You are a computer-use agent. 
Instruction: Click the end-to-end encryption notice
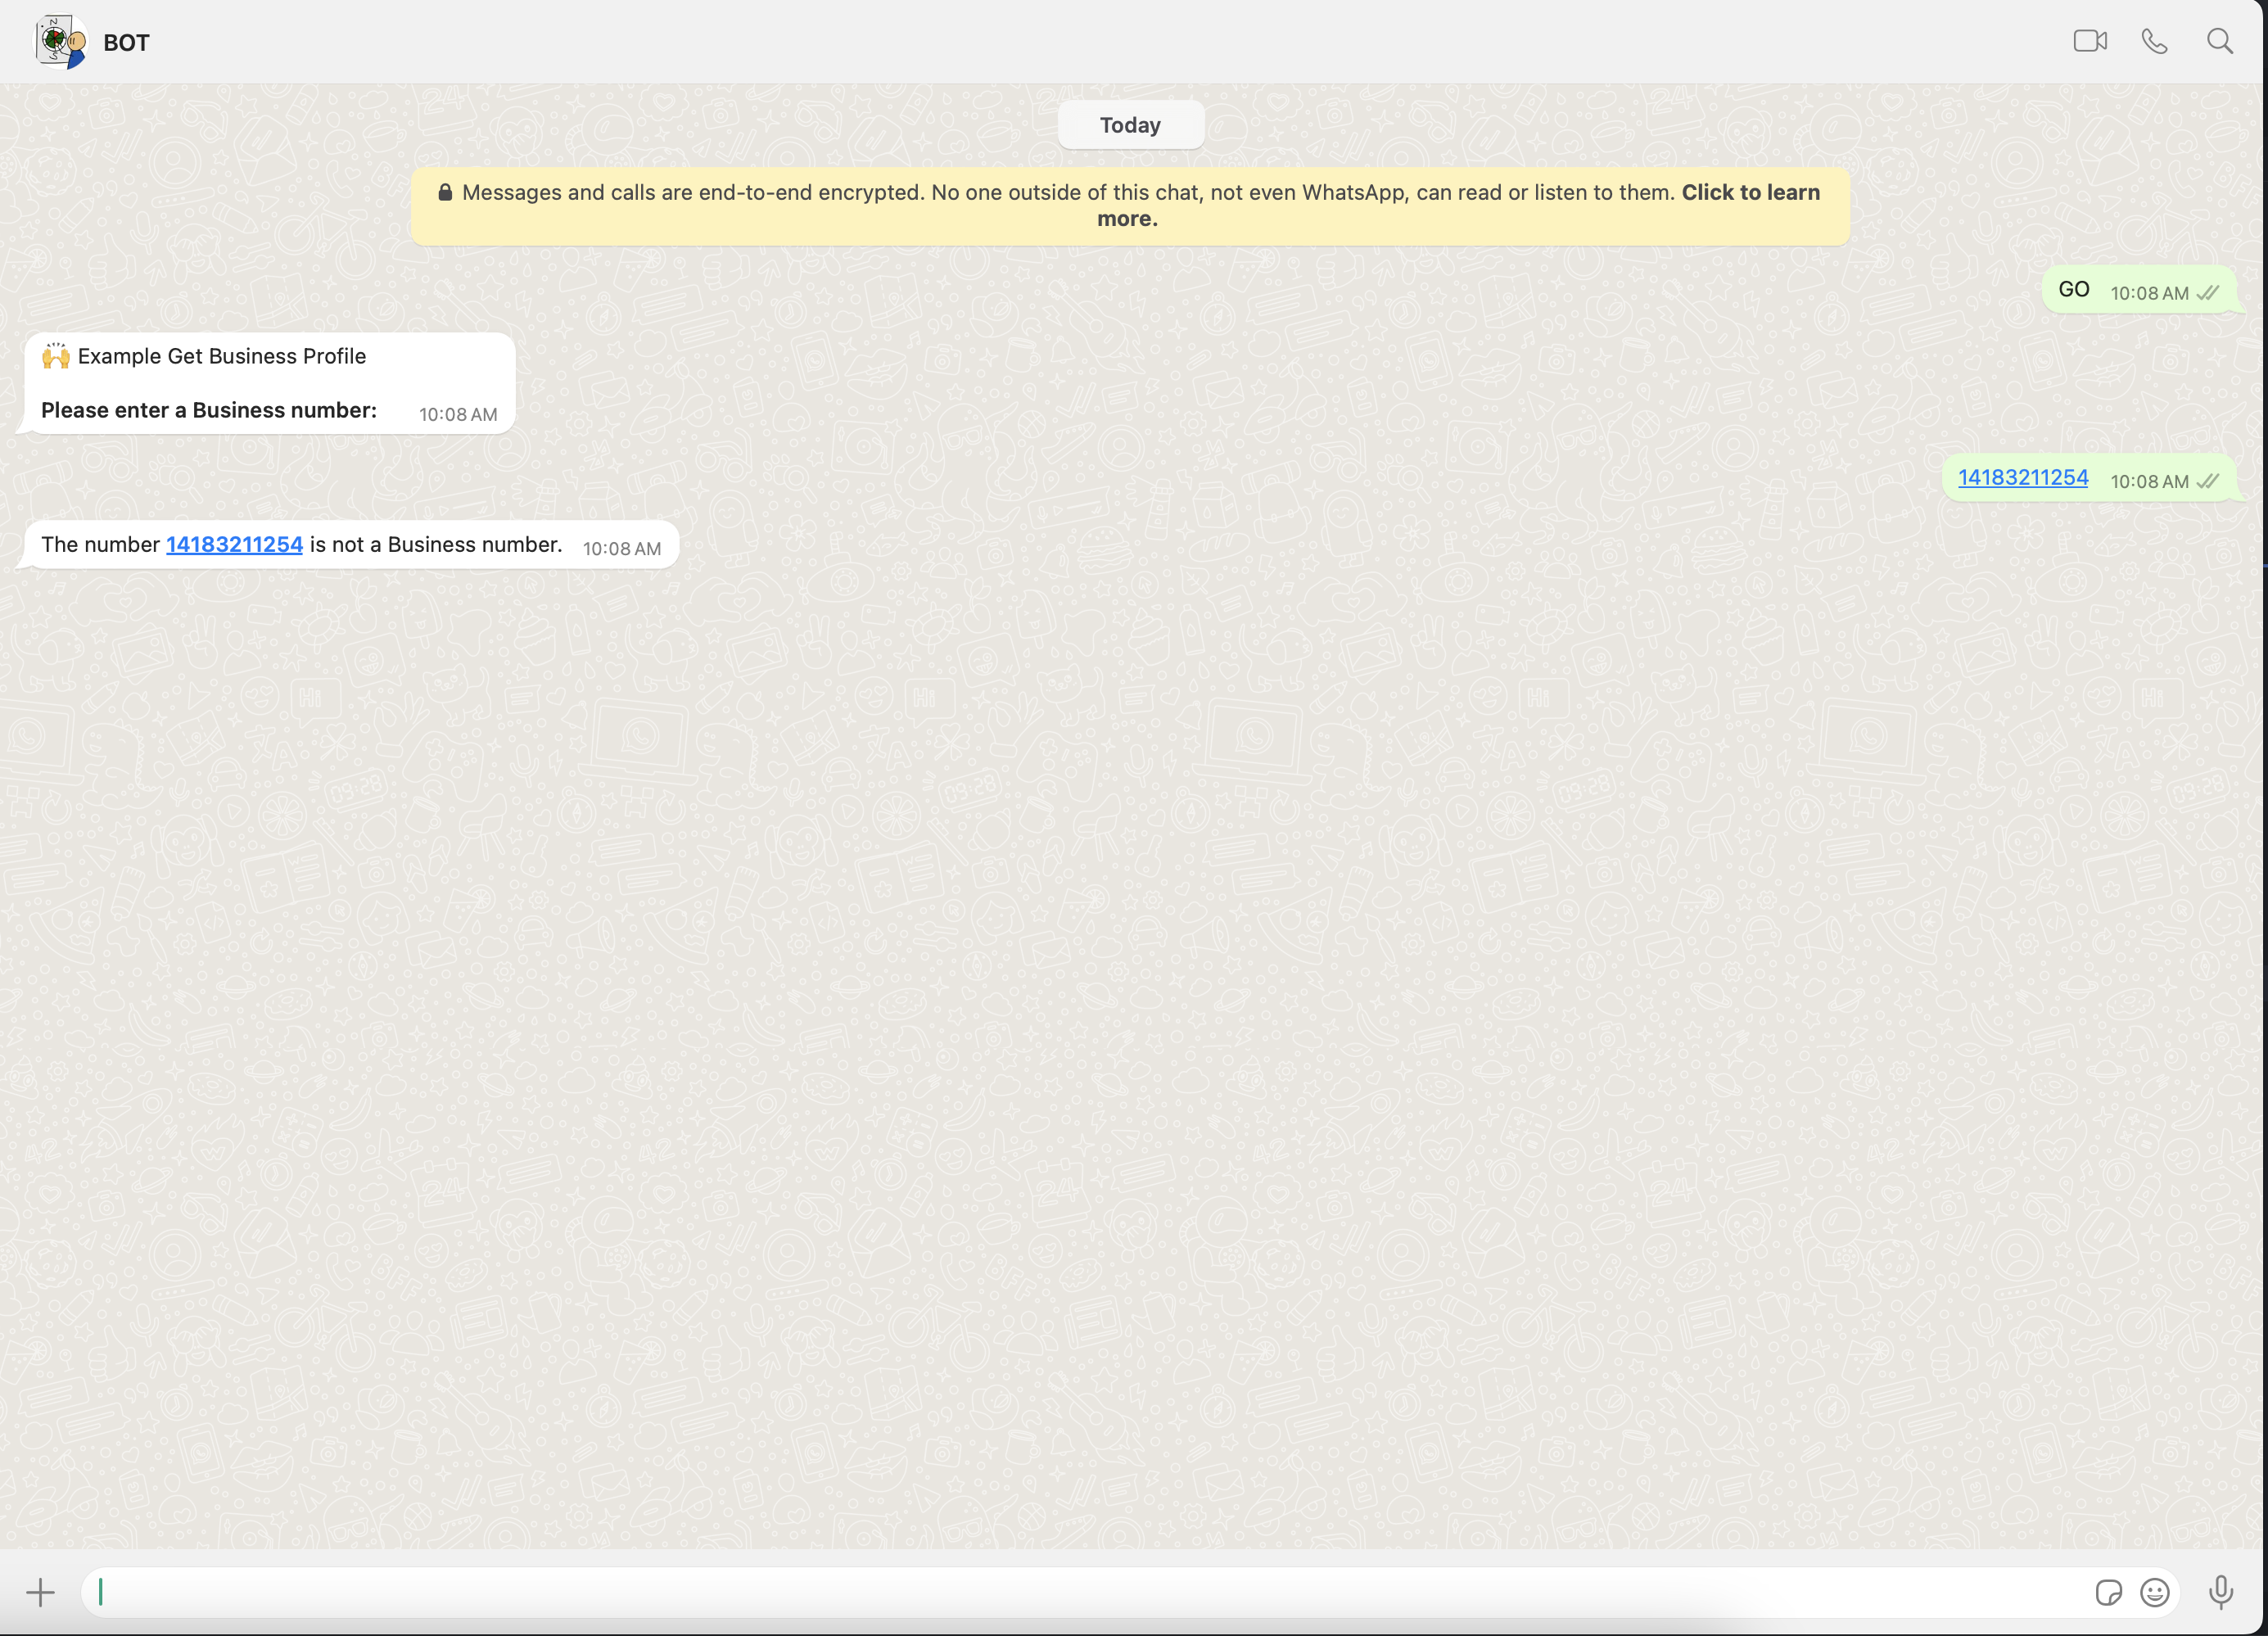[1130, 205]
